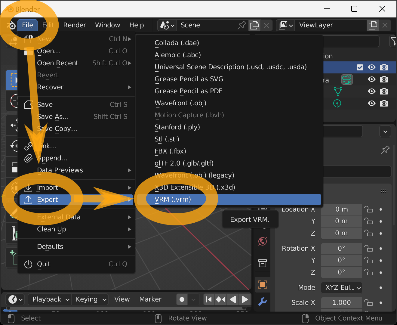Toggle the pin icon in Properties editor
Image resolution: width=397 pixels, height=325 pixels.
[385, 150]
